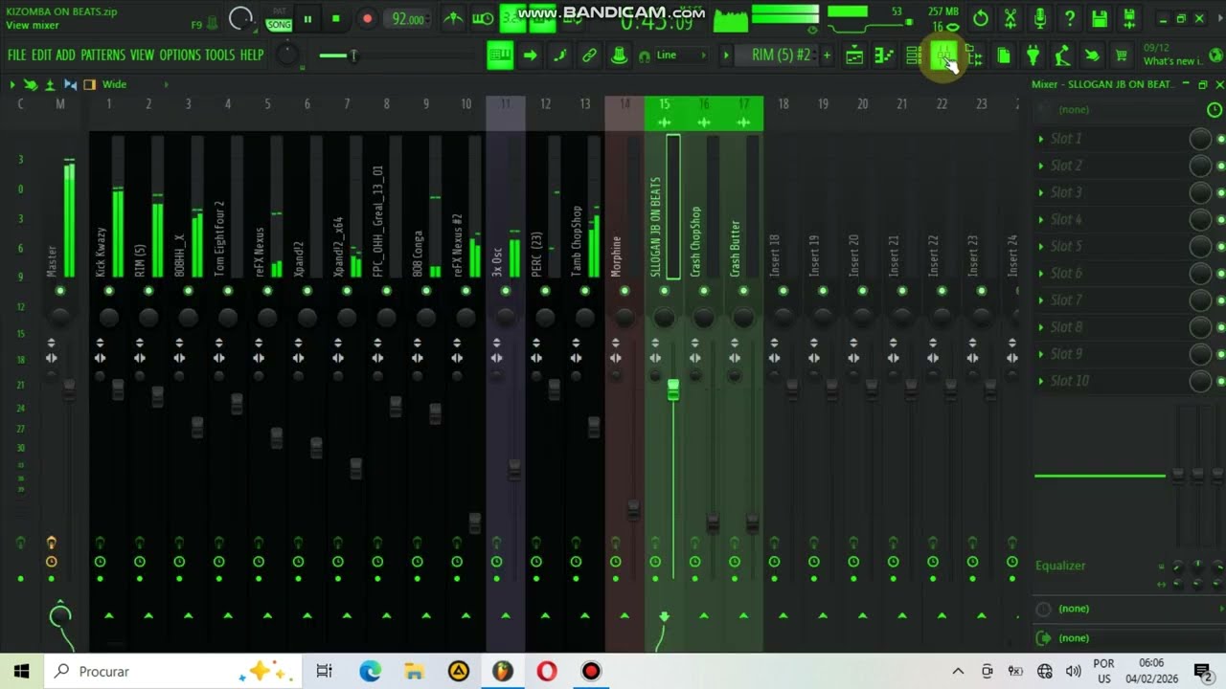Open Microsoft Edge from the taskbar
This screenshot has width=1226, height=689.
click(370, 671)
